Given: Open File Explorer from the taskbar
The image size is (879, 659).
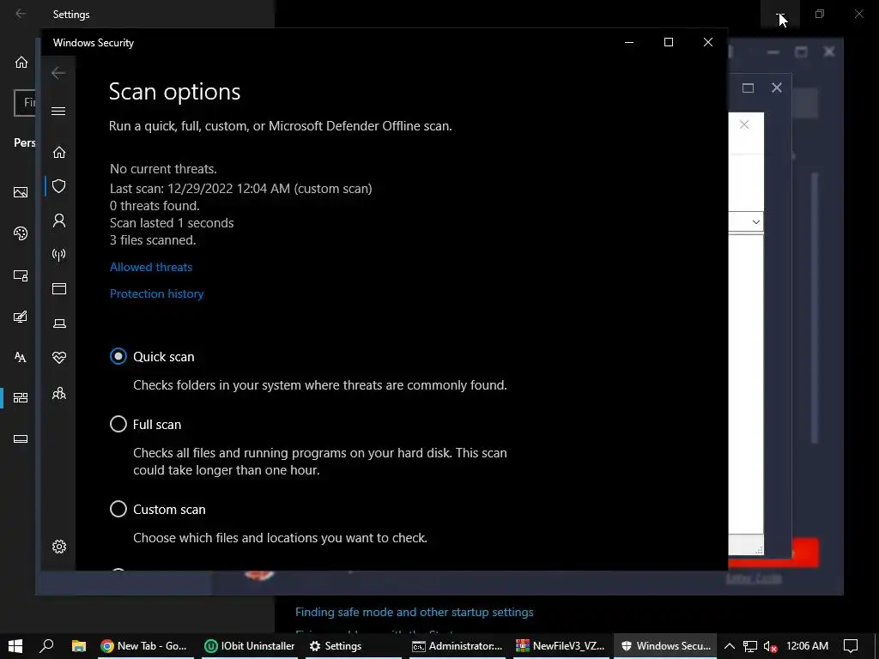Looking at the screenshot, I should pyautogui.click(x=79, y=645).
